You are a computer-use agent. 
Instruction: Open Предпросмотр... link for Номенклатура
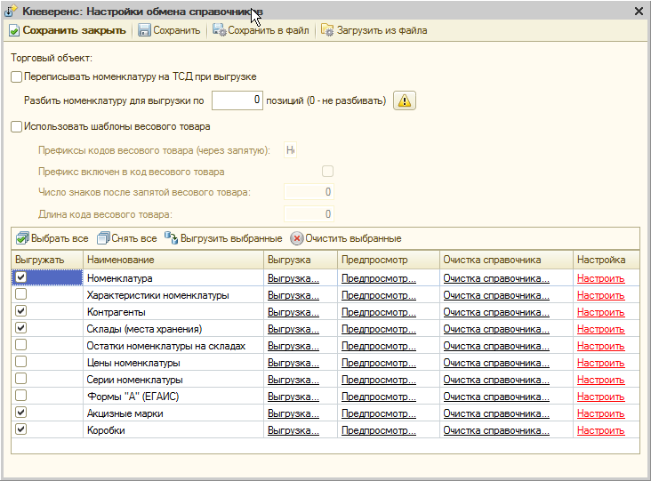click(x=379, y=278)
